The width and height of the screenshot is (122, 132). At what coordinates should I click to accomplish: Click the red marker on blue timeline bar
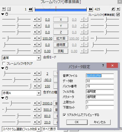(x=56, y=9)
